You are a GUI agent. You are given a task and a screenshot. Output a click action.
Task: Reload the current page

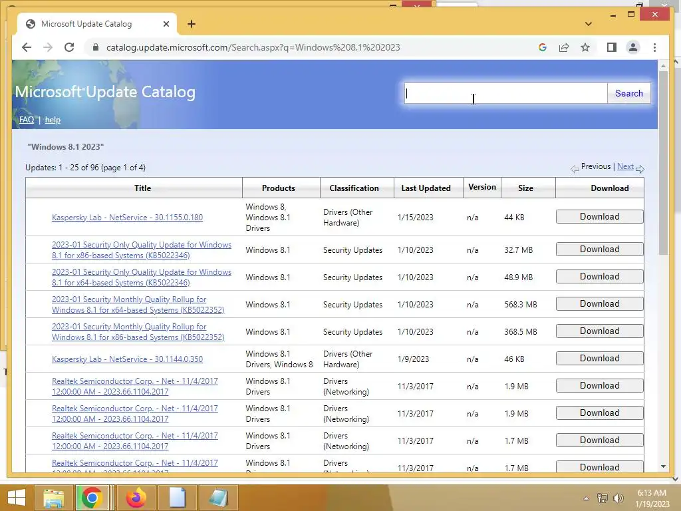(x=69, y=47)
